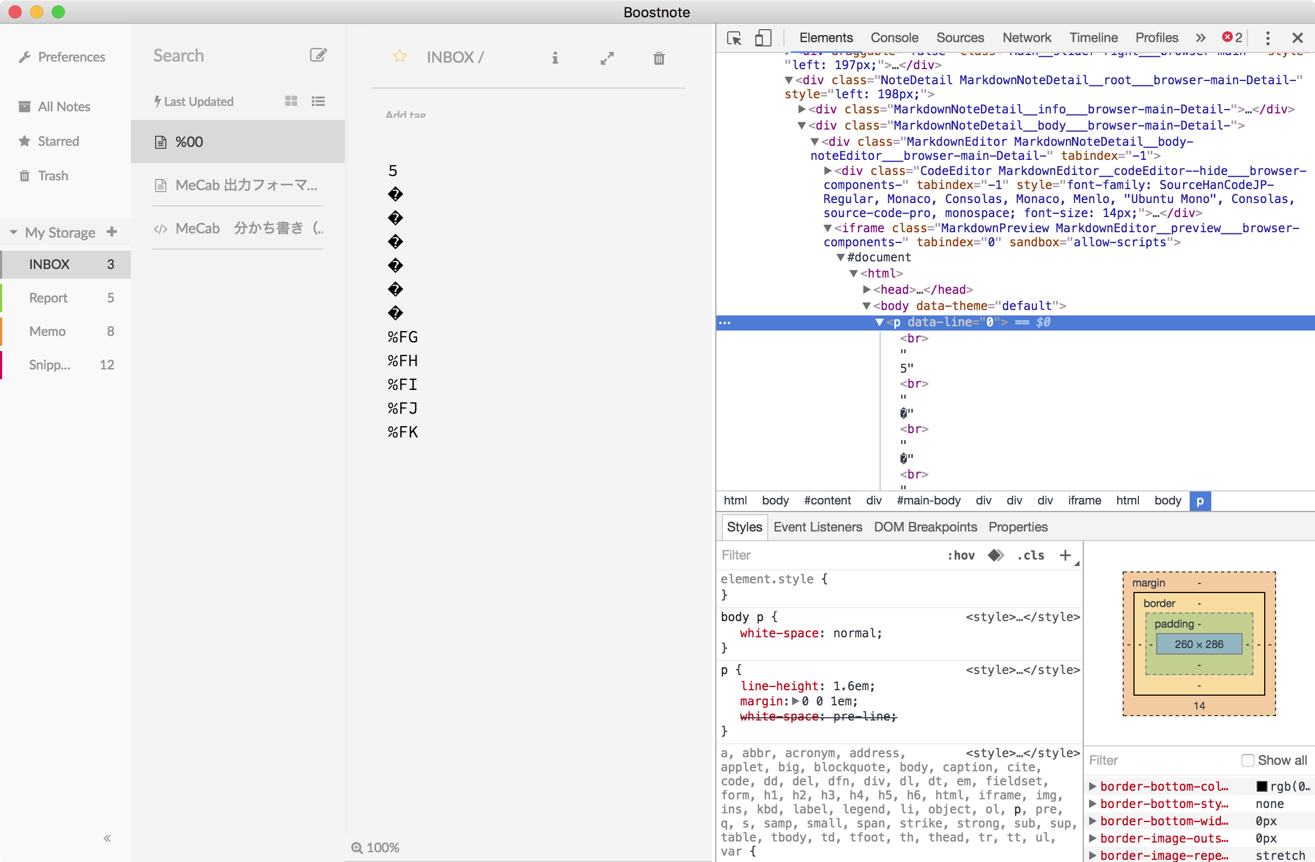The image size is (1315, 862).
Task: Open the Event Listeners tab
Action: click(x=817, y=527)
